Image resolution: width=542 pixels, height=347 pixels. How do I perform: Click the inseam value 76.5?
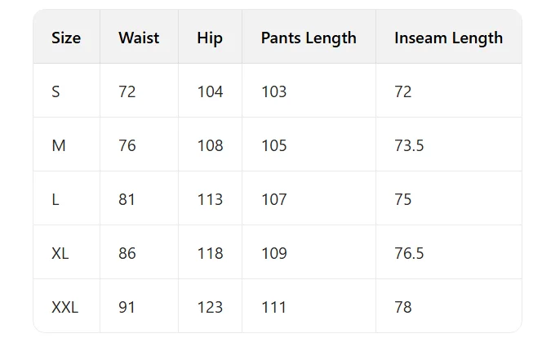[409, 253]
